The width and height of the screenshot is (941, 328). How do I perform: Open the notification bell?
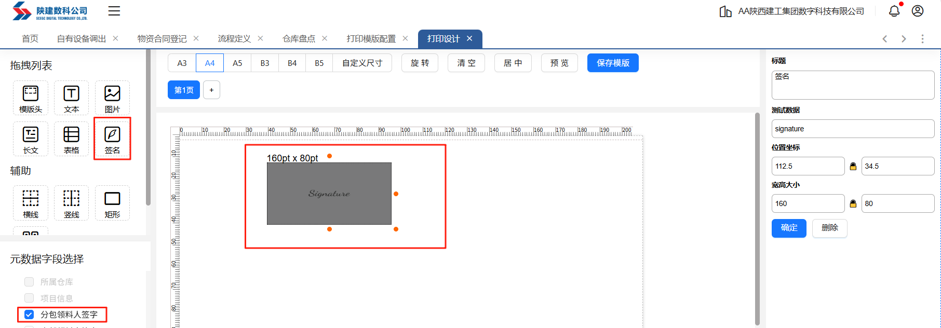point(894,11)
